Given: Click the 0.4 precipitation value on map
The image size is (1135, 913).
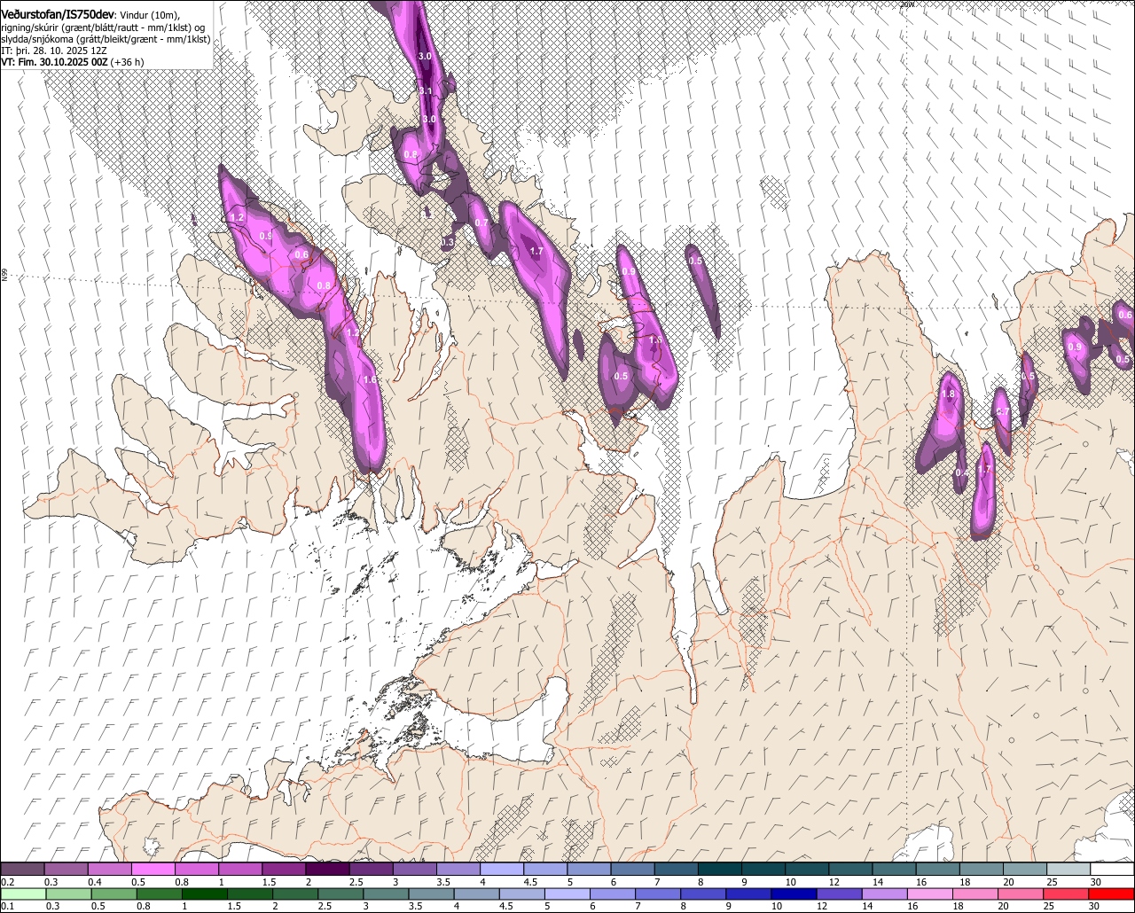Looking at the screenshot, I should coord(961,472).
